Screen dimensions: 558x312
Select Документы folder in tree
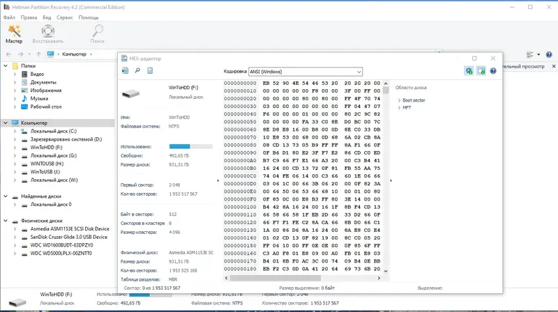point(43,82)
